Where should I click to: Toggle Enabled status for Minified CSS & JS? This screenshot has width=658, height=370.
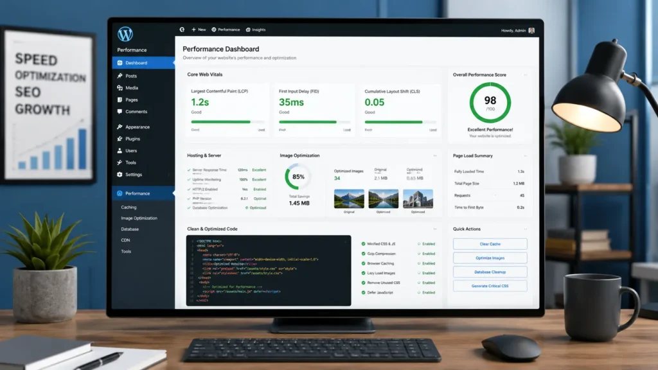coord(427,243)
